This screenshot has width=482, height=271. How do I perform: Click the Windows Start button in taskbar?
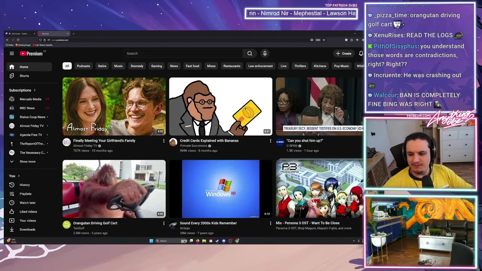[151, 241]
